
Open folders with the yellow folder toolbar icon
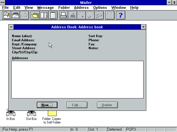pos(35,15)
